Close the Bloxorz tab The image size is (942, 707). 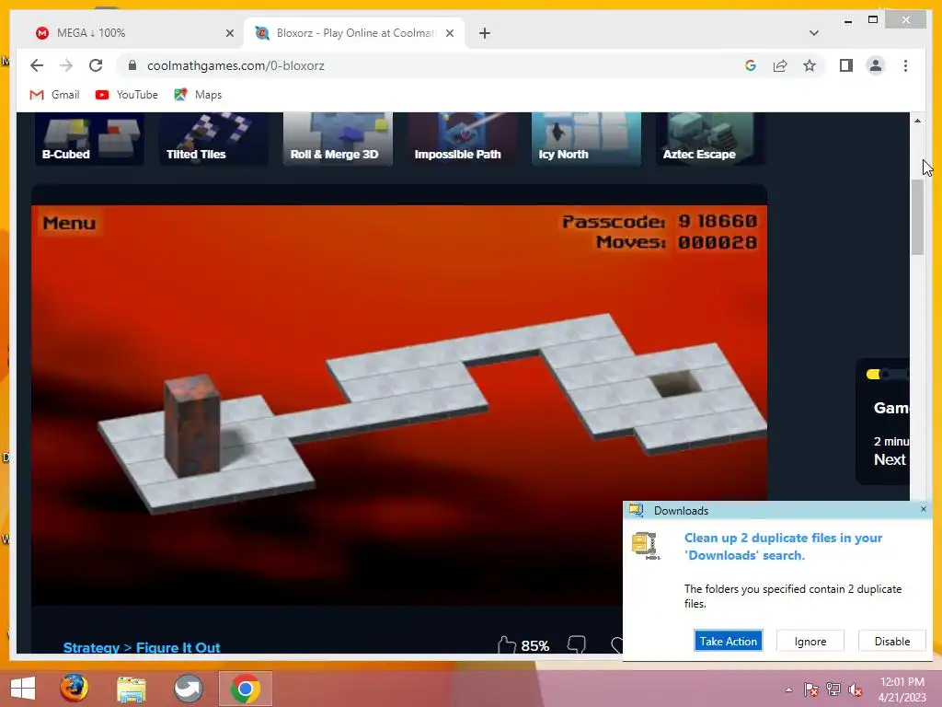point(449,33)
